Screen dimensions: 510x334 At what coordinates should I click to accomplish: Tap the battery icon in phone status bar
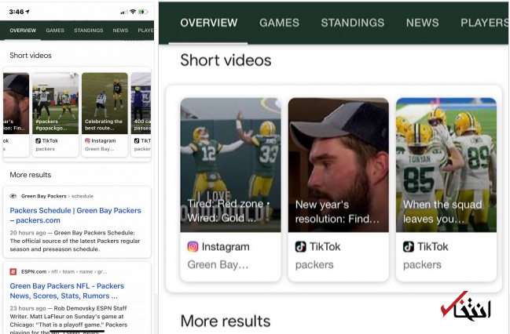(145, 12)
